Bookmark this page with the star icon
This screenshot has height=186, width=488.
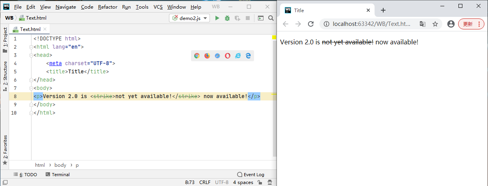[x=435, y=24]
